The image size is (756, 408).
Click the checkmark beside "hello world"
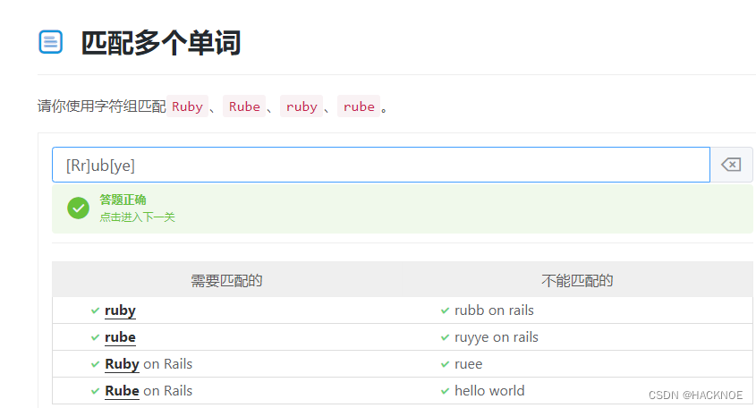point(445,391)
